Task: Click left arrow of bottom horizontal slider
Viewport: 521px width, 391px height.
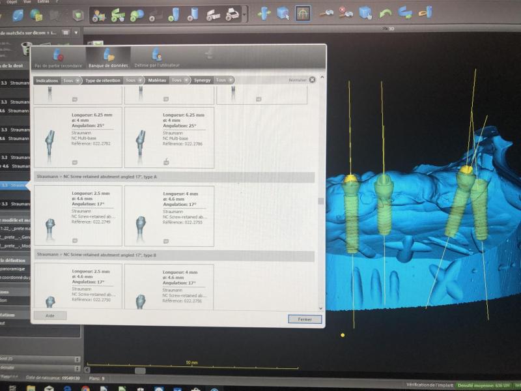Action: pyautogui.click(x=87, y=369)
